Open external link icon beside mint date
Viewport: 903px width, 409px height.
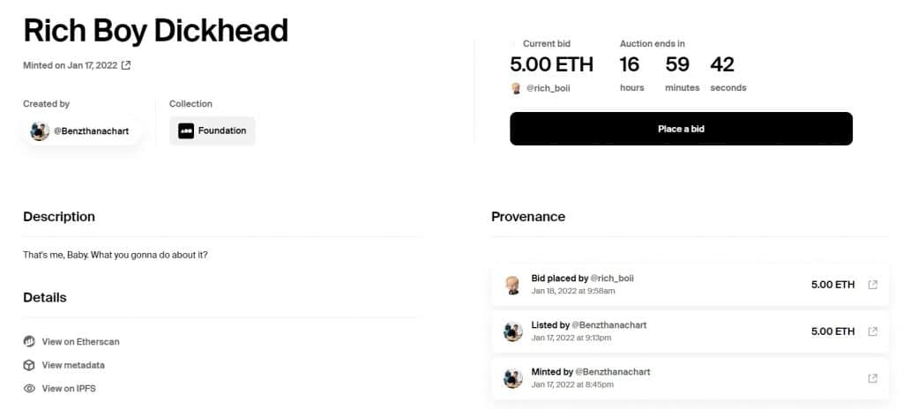click(x=126, y=66)
